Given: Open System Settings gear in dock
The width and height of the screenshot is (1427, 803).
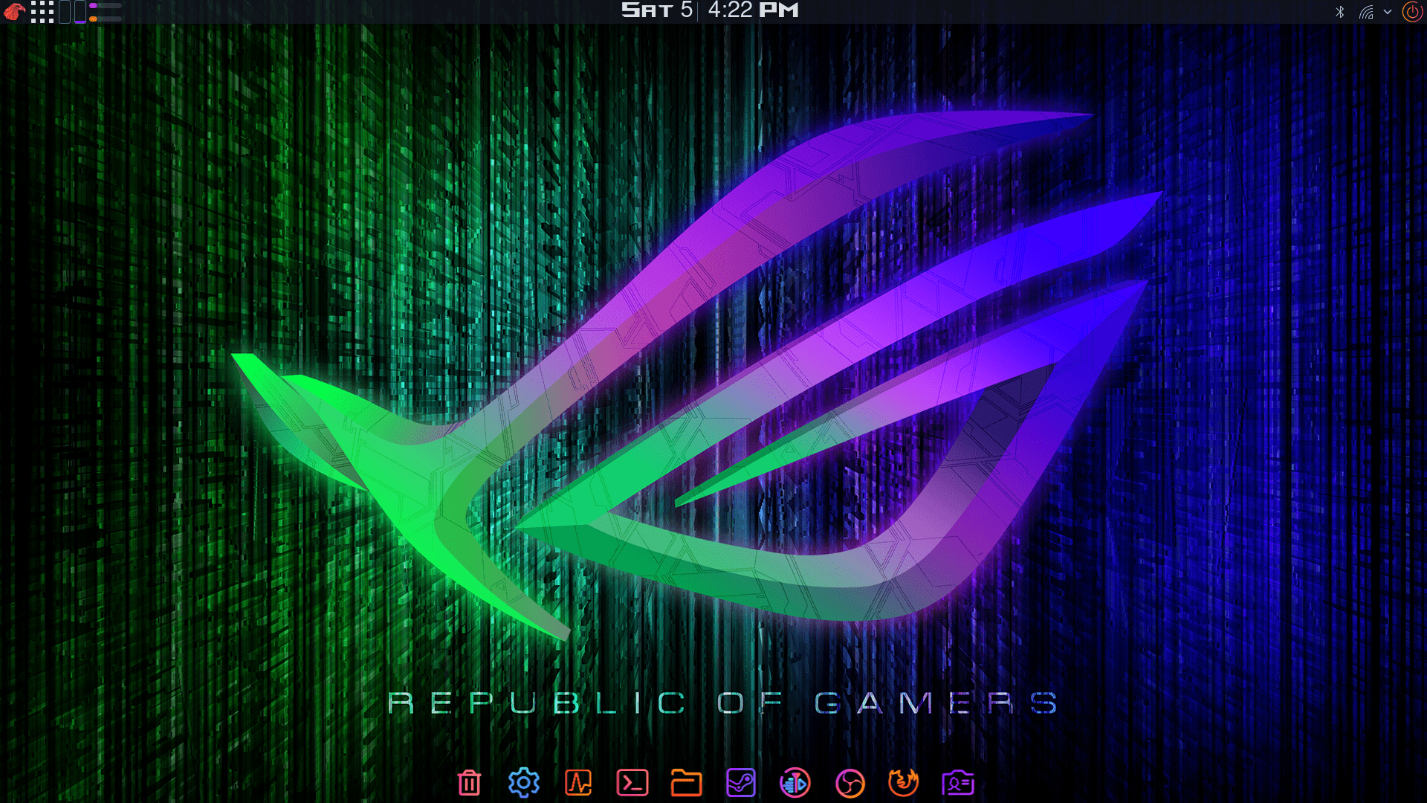Looking at the screenshot, I should coord(523,783).
